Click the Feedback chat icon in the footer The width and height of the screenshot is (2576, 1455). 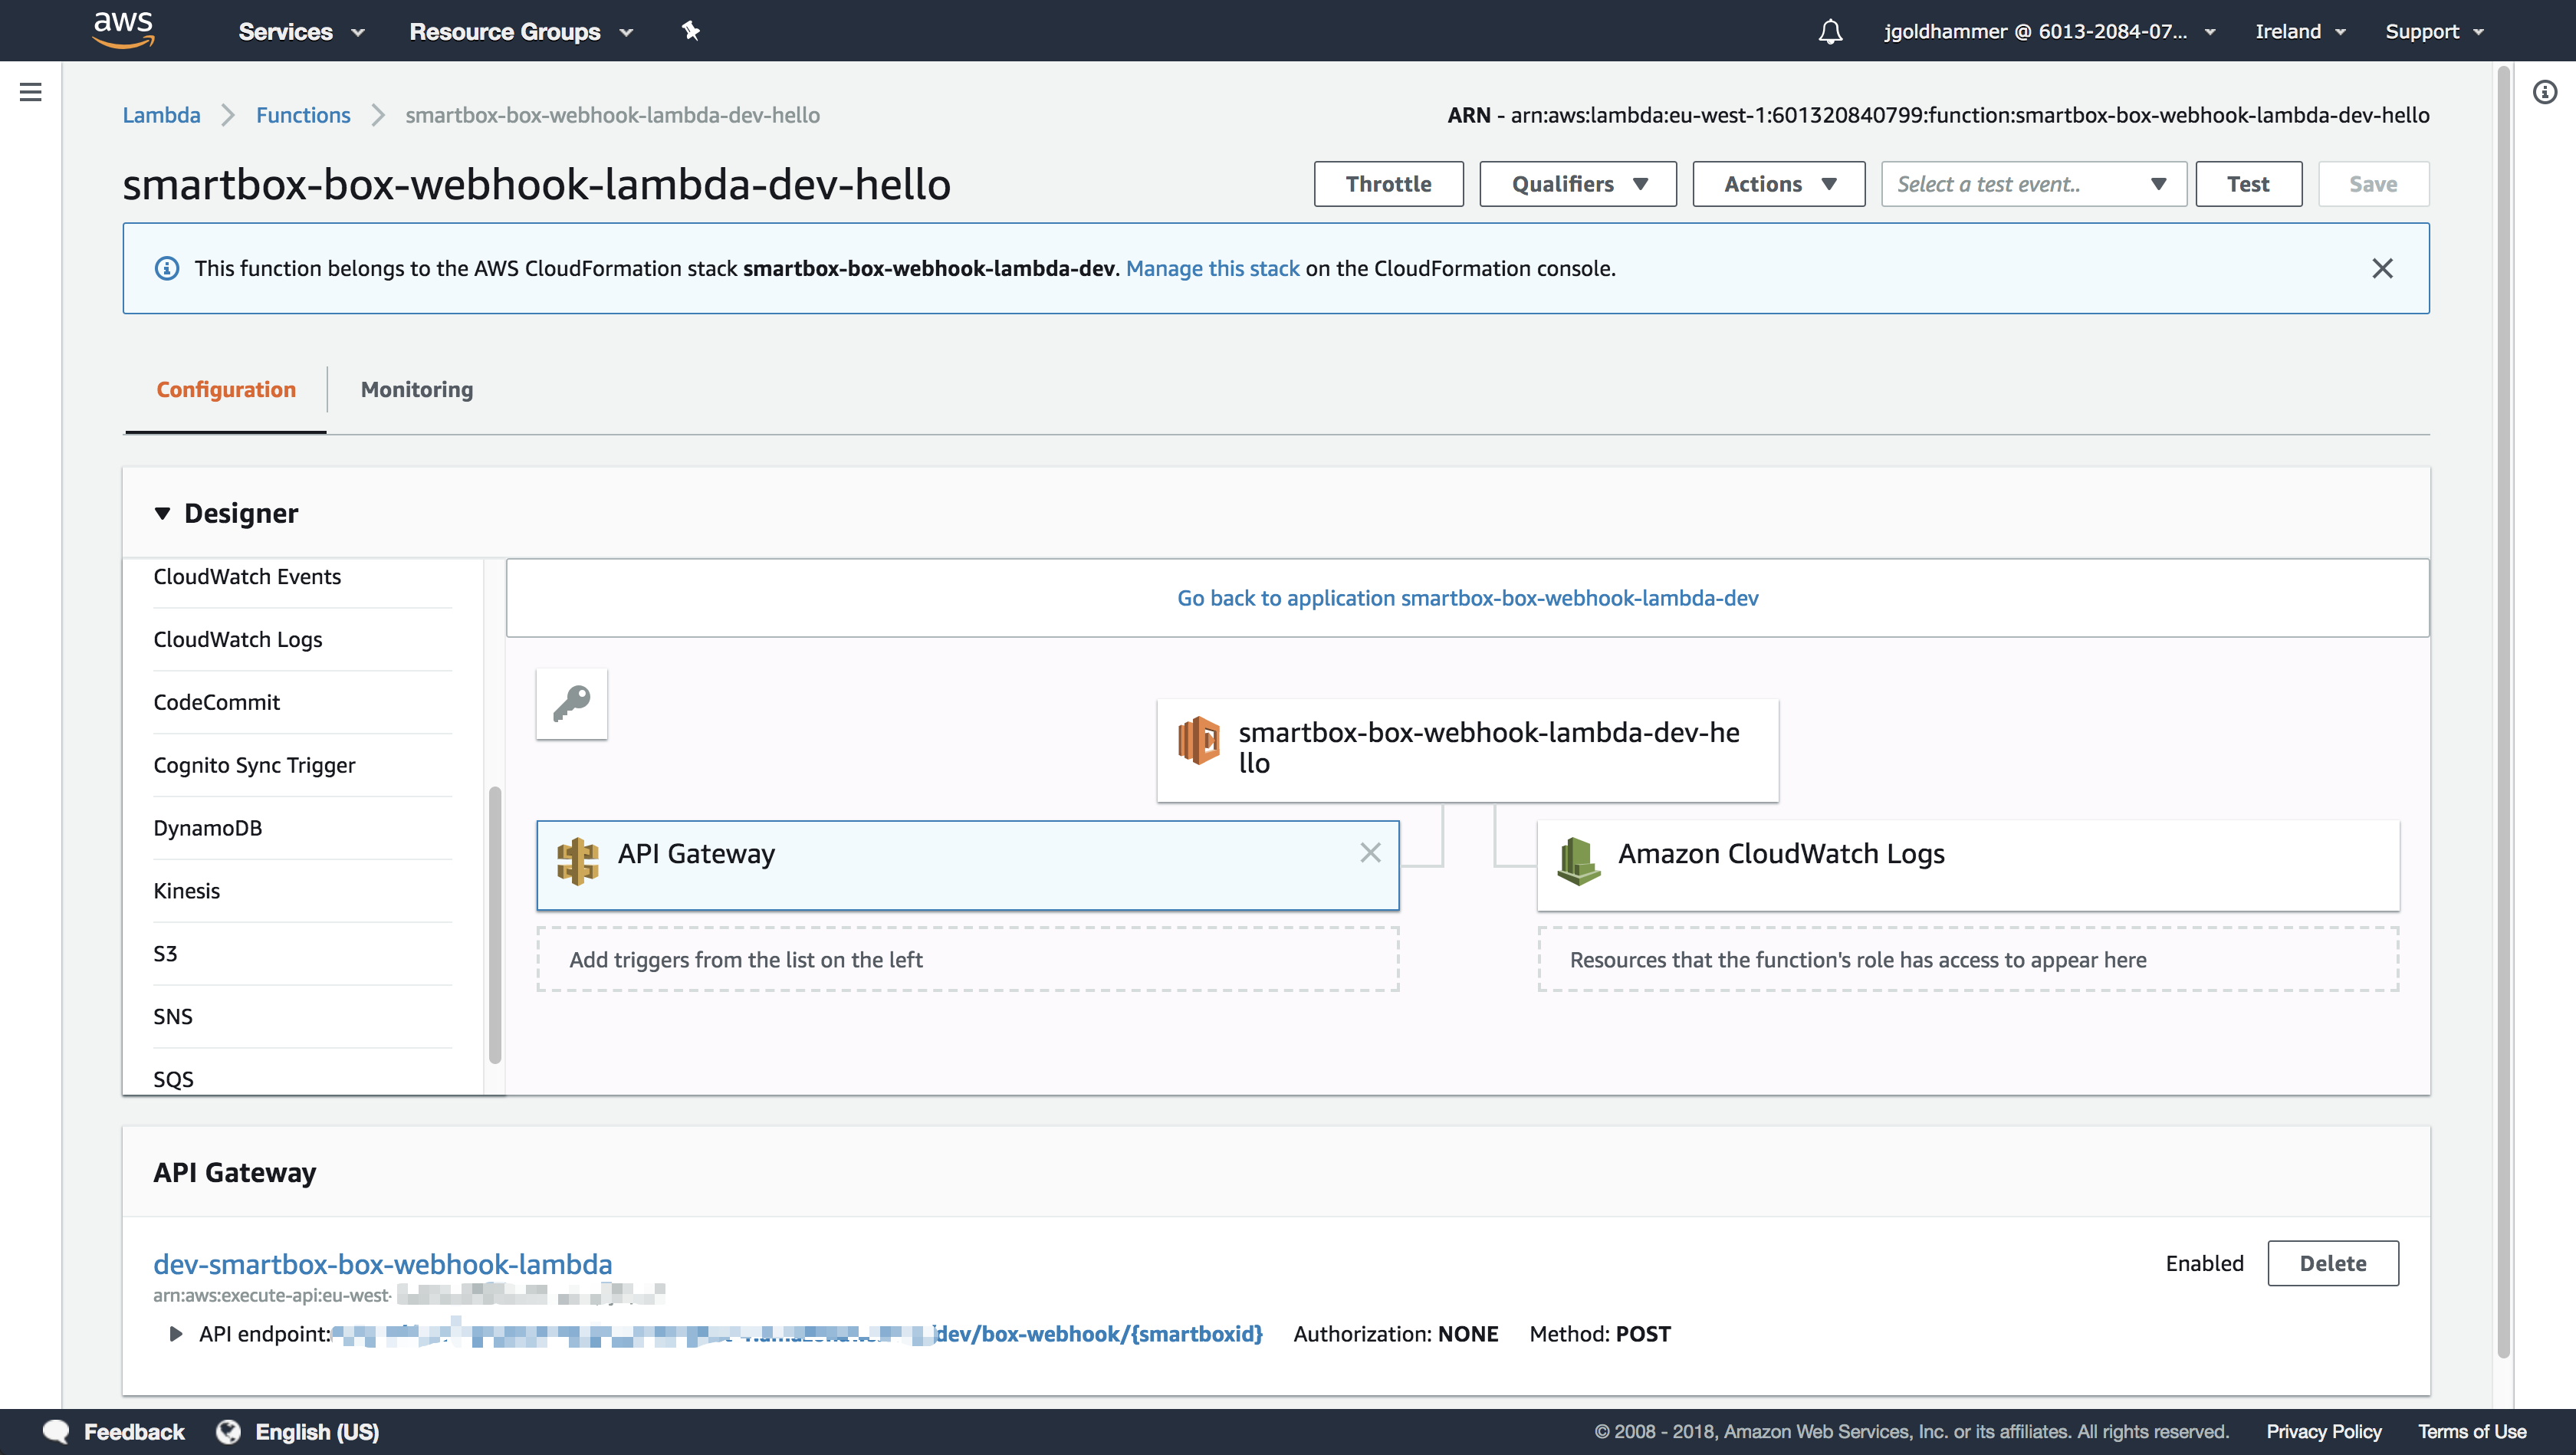[x=57, y=1431]
